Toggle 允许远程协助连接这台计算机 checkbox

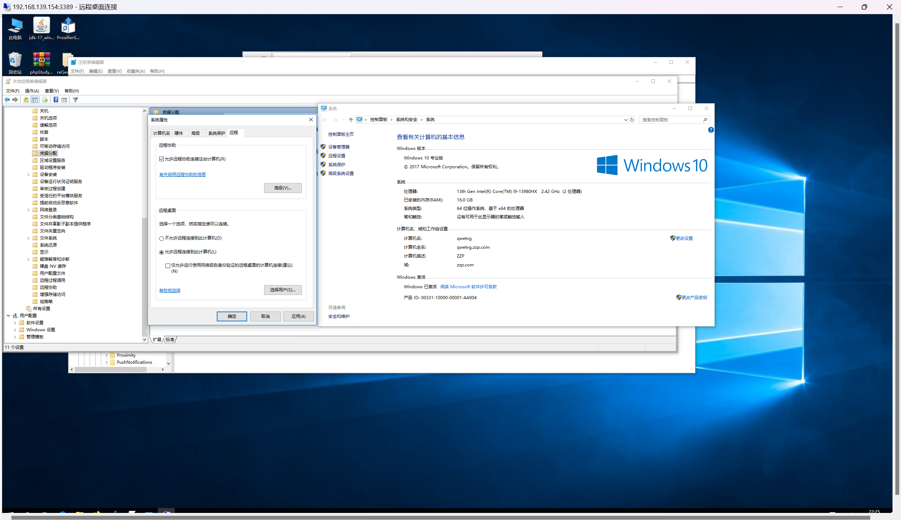pyautogui.click(x=162, y=159)
